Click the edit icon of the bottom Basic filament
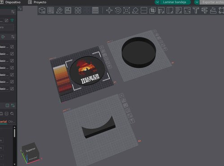The width and height of the screenshot is (224, 166). (12, 89)
